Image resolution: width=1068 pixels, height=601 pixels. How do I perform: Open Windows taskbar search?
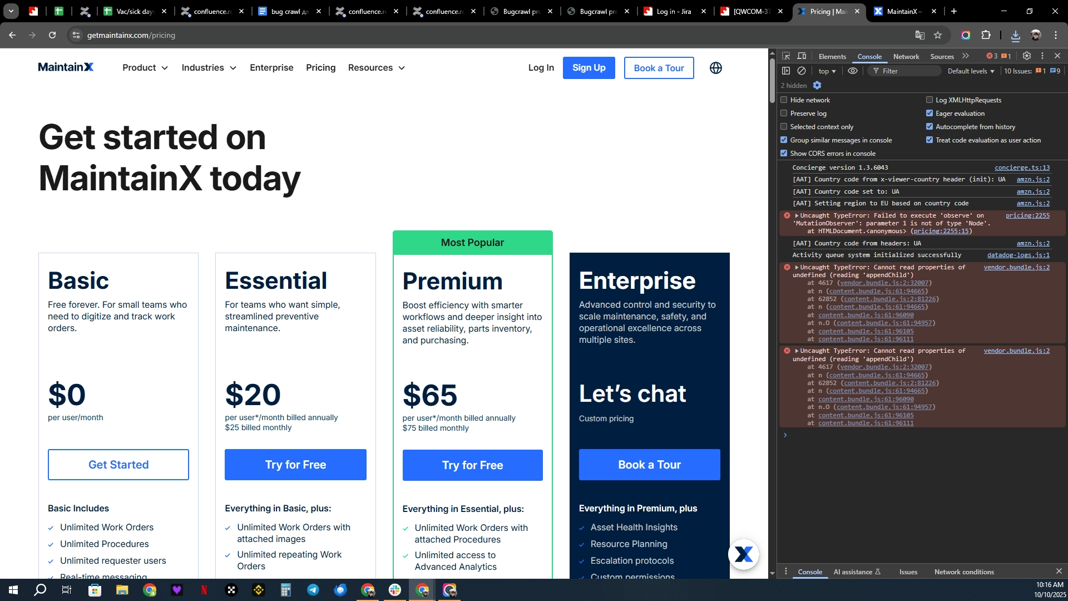(x=40, y=590)
